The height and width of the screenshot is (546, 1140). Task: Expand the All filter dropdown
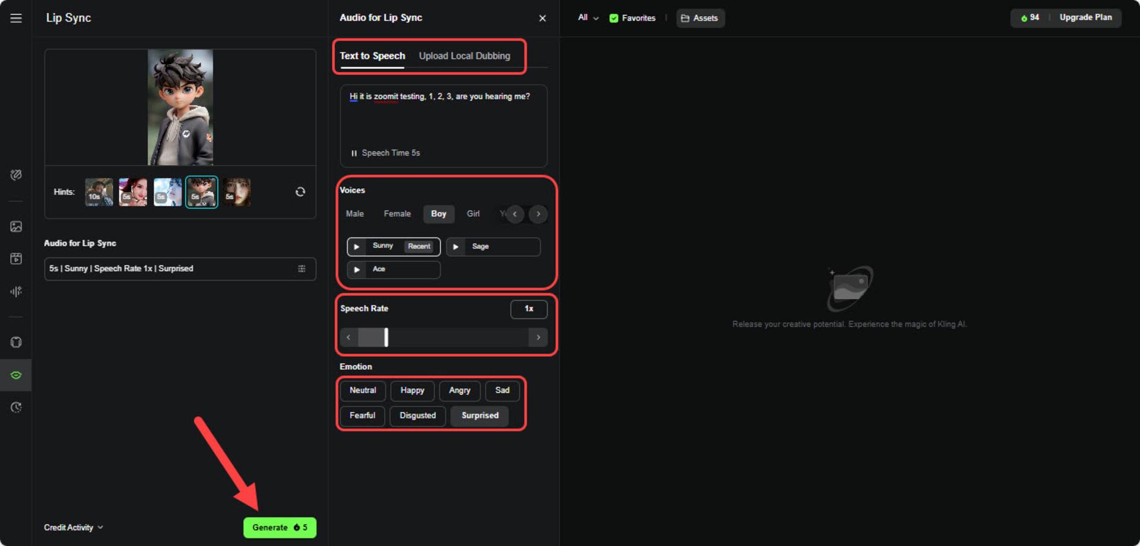pos(588,18)
